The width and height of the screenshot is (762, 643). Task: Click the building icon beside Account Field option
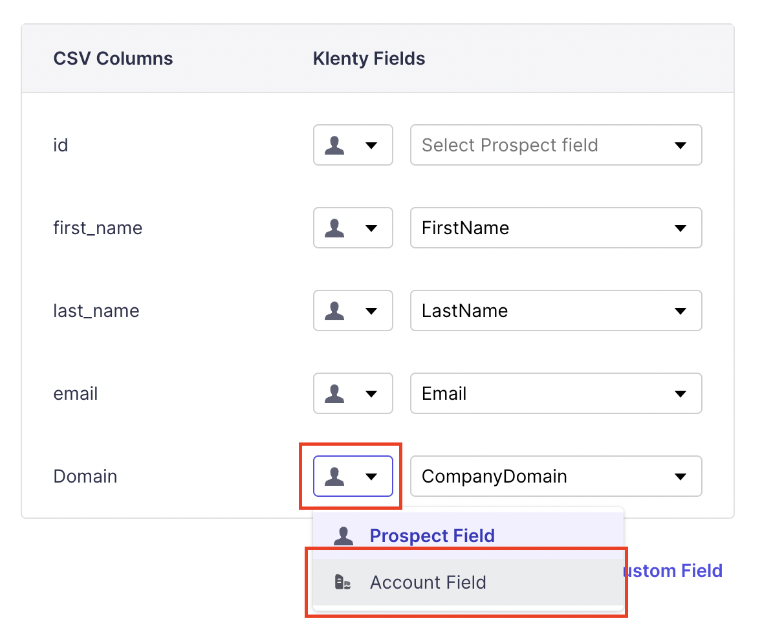click(x=343, y=582)
